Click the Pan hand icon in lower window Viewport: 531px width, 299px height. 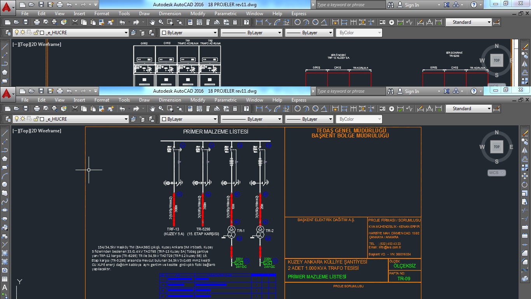point(152,109)
